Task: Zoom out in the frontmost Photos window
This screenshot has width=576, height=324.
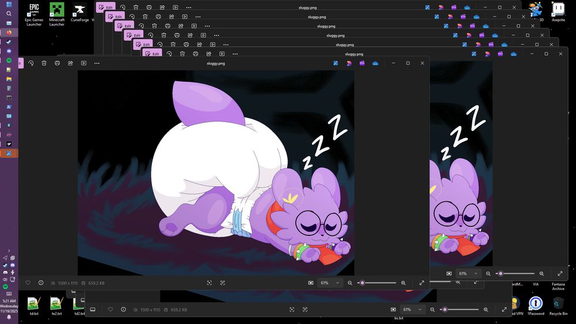Action: point(350,283)
